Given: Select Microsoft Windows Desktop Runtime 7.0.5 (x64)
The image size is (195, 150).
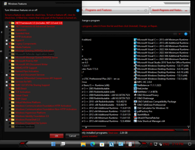Looking at the screenshot, I should point(162,76).
